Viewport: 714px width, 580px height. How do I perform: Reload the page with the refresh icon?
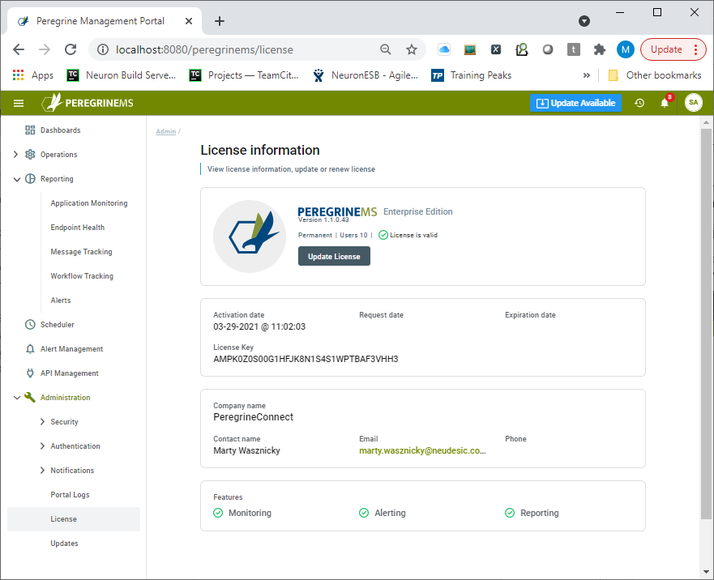[71, 49]
